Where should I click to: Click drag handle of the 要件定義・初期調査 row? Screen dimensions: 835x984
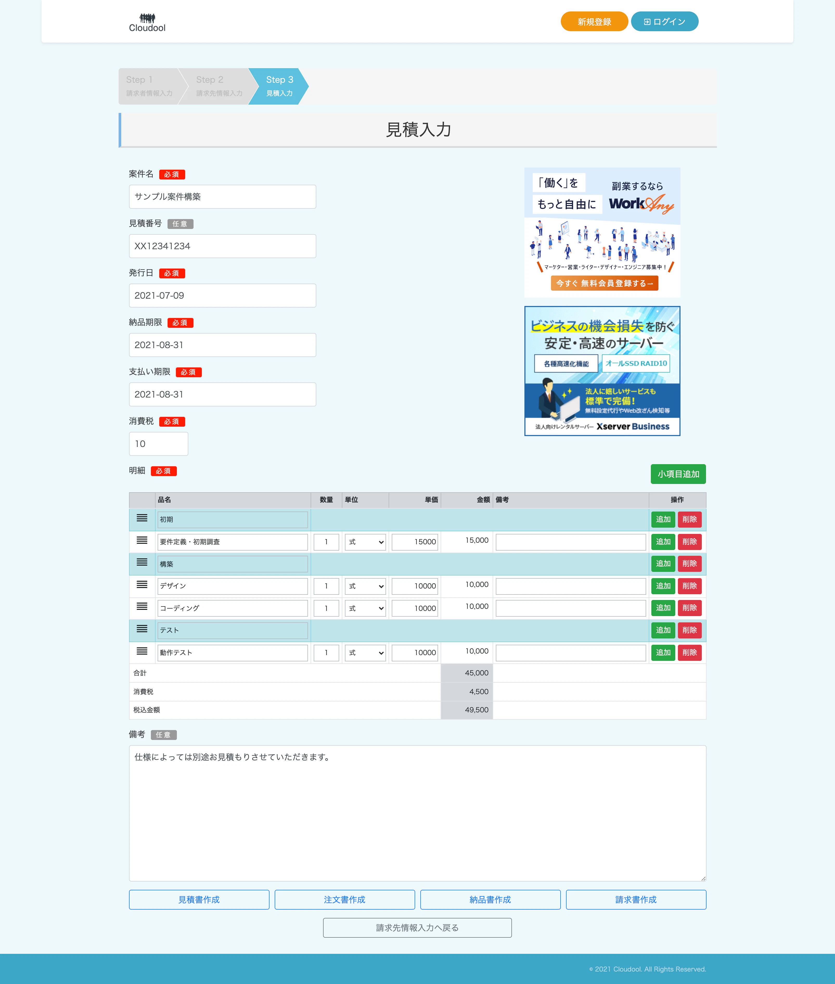pyautogui.click(x=142, y=540)
